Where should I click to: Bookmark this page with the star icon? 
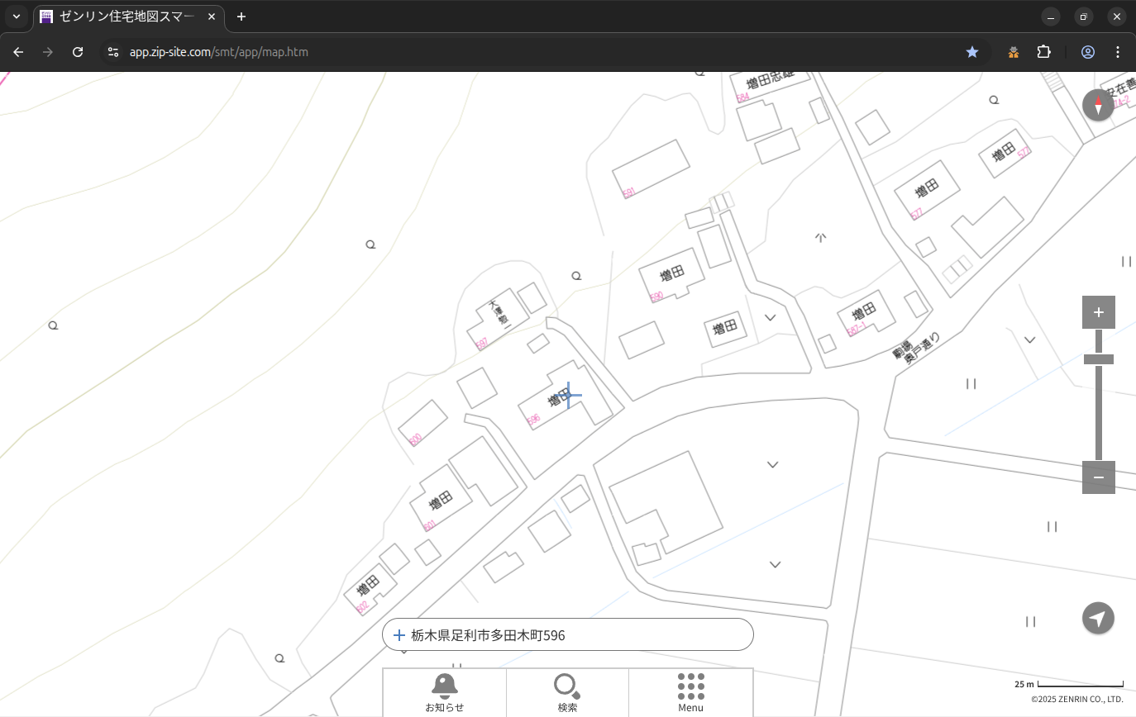(x=972, y=52)
